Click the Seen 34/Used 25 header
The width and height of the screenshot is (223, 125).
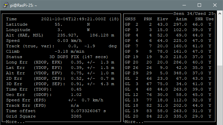(194, 14)
